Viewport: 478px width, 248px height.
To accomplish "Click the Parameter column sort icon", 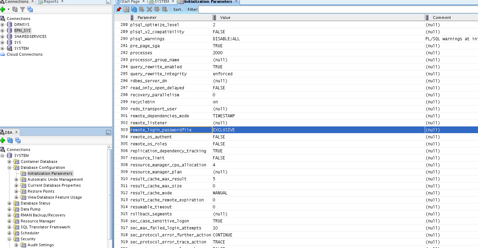I will (132, 18).
